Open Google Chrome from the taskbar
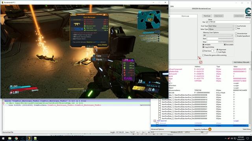The image size is (252, 141). (x=16, y=138)
